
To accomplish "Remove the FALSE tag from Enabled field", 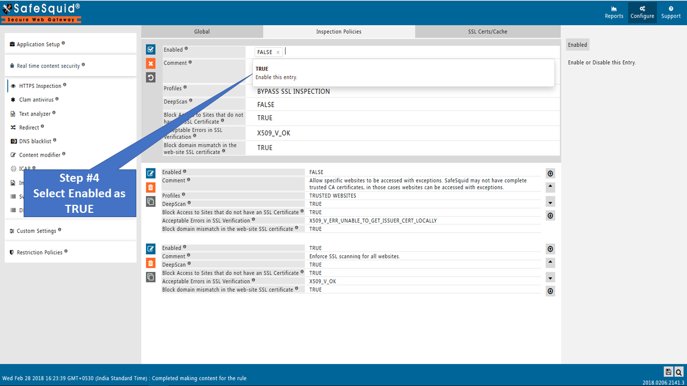I will pos(277,53).
